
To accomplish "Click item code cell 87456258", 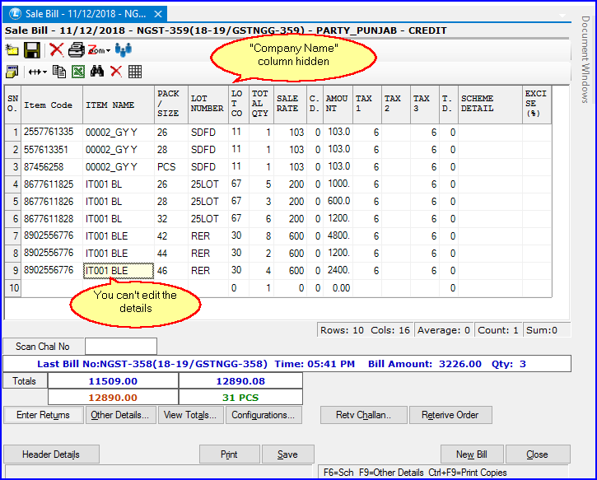I will click(52, 167).
